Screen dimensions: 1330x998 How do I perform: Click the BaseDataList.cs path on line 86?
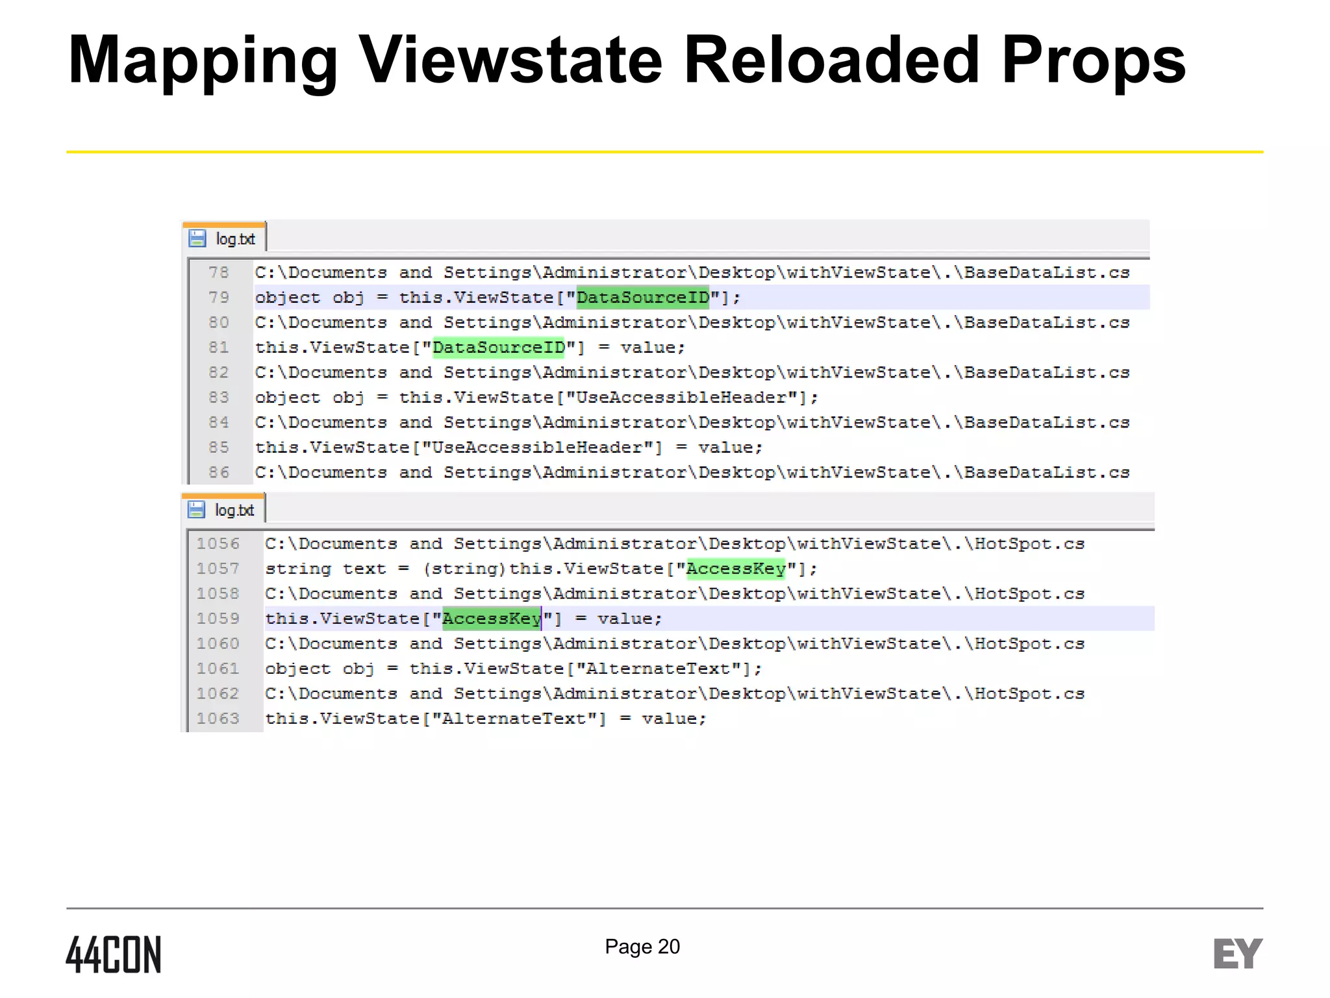tap(692, 472)
